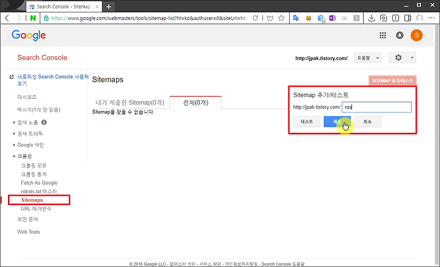The width and height of the screenshot is (440, 267).
Task: Open the Google Translate extension icon
Action: coord(296,18)
